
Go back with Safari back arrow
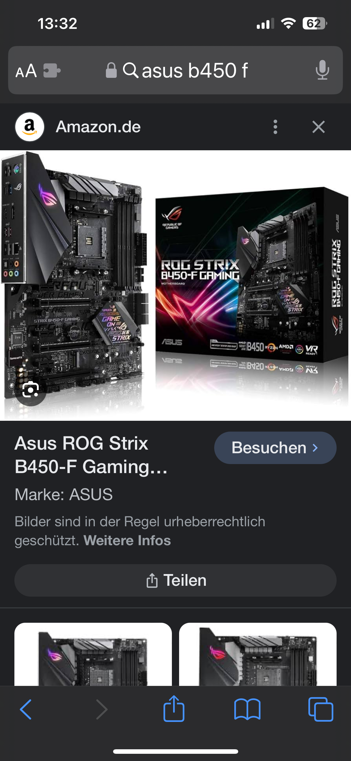tap(26, 709)
